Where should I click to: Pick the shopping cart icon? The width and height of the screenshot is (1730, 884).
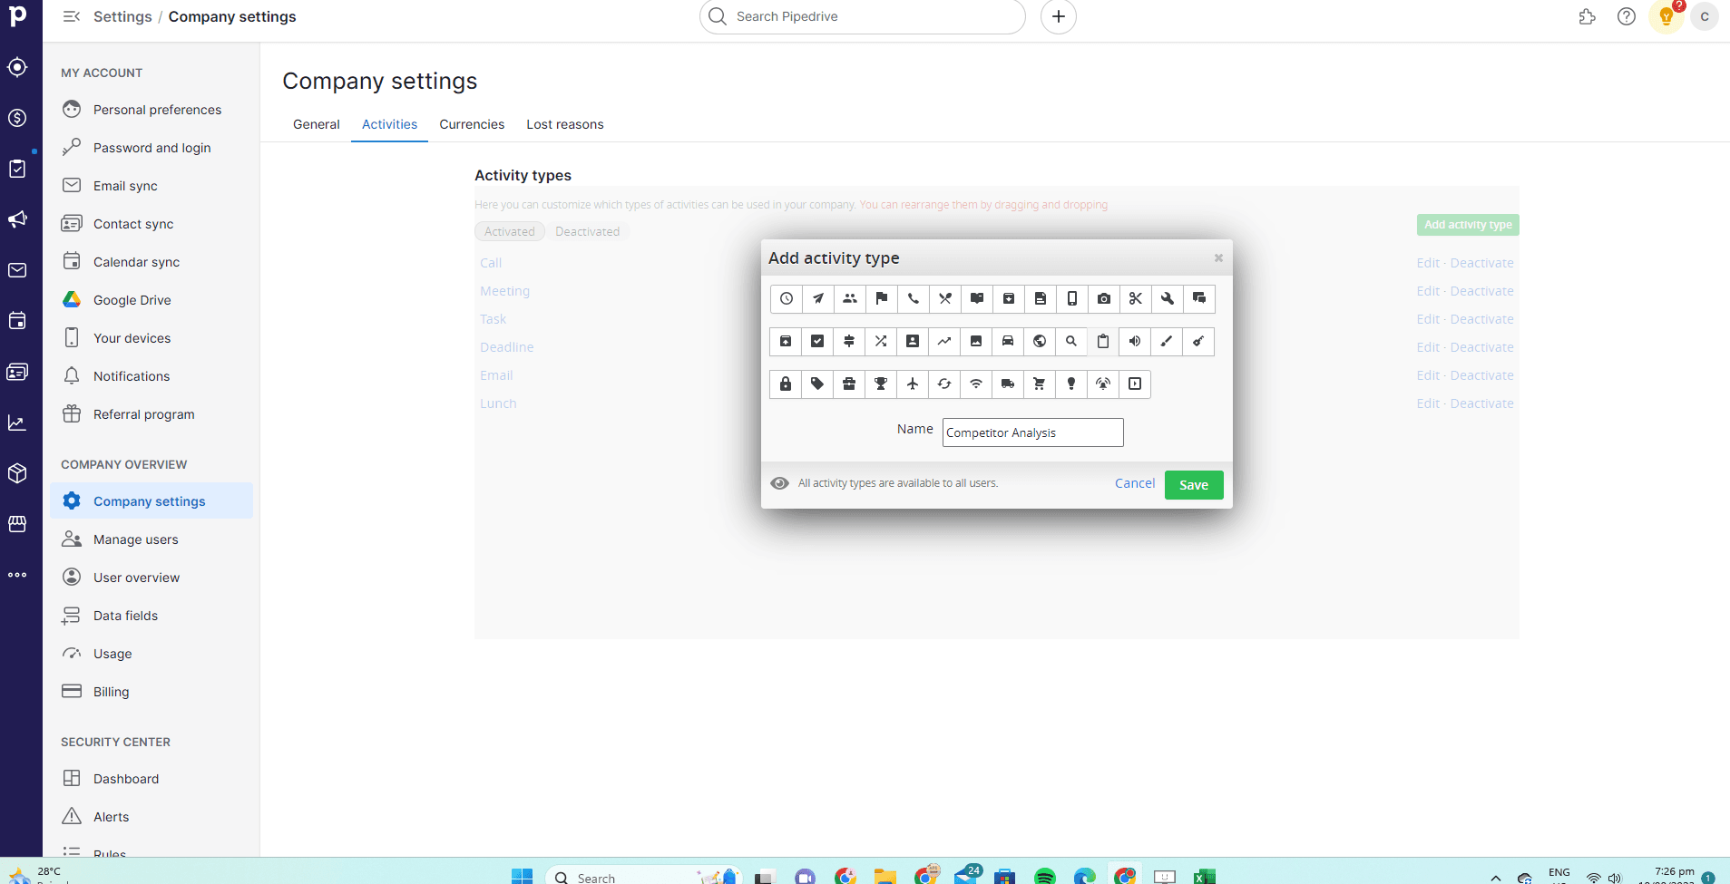(x=1040, y=384)
